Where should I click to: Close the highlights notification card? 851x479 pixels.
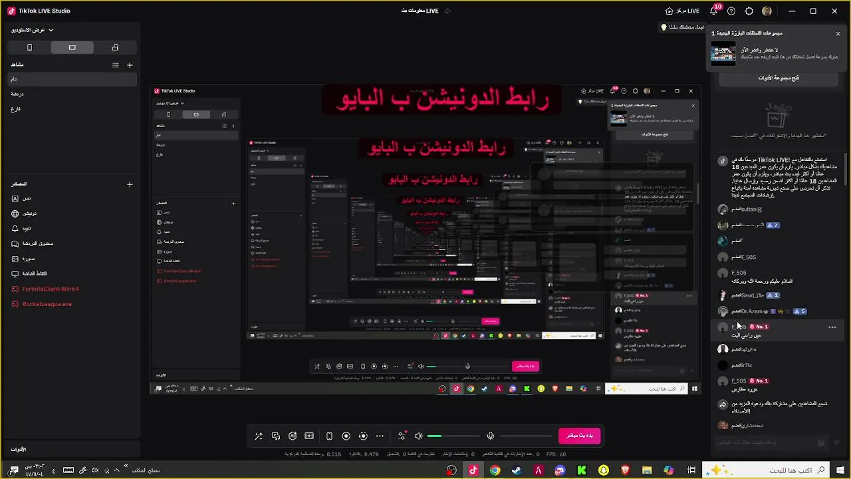pos(838,33)
